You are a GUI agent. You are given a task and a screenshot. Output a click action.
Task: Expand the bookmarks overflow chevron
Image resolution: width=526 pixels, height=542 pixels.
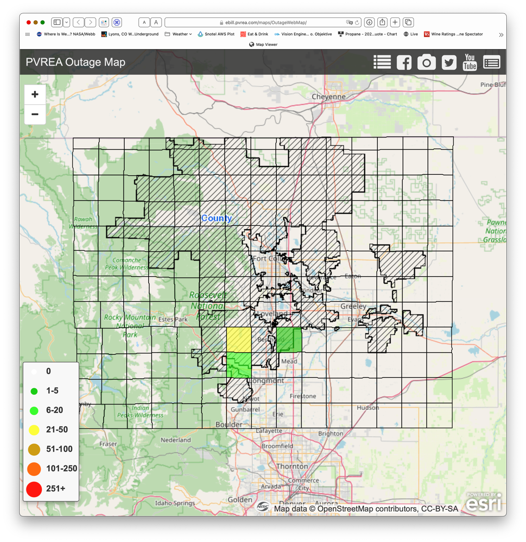click(x=501, y=34)
